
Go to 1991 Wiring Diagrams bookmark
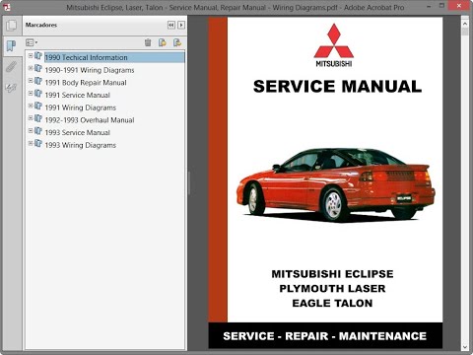tap(81, 107)
